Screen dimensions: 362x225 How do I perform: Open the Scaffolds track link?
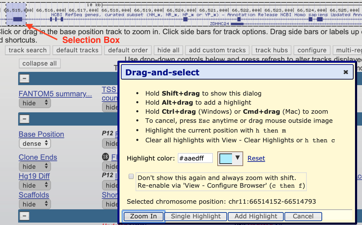click(x=34, y=195)
